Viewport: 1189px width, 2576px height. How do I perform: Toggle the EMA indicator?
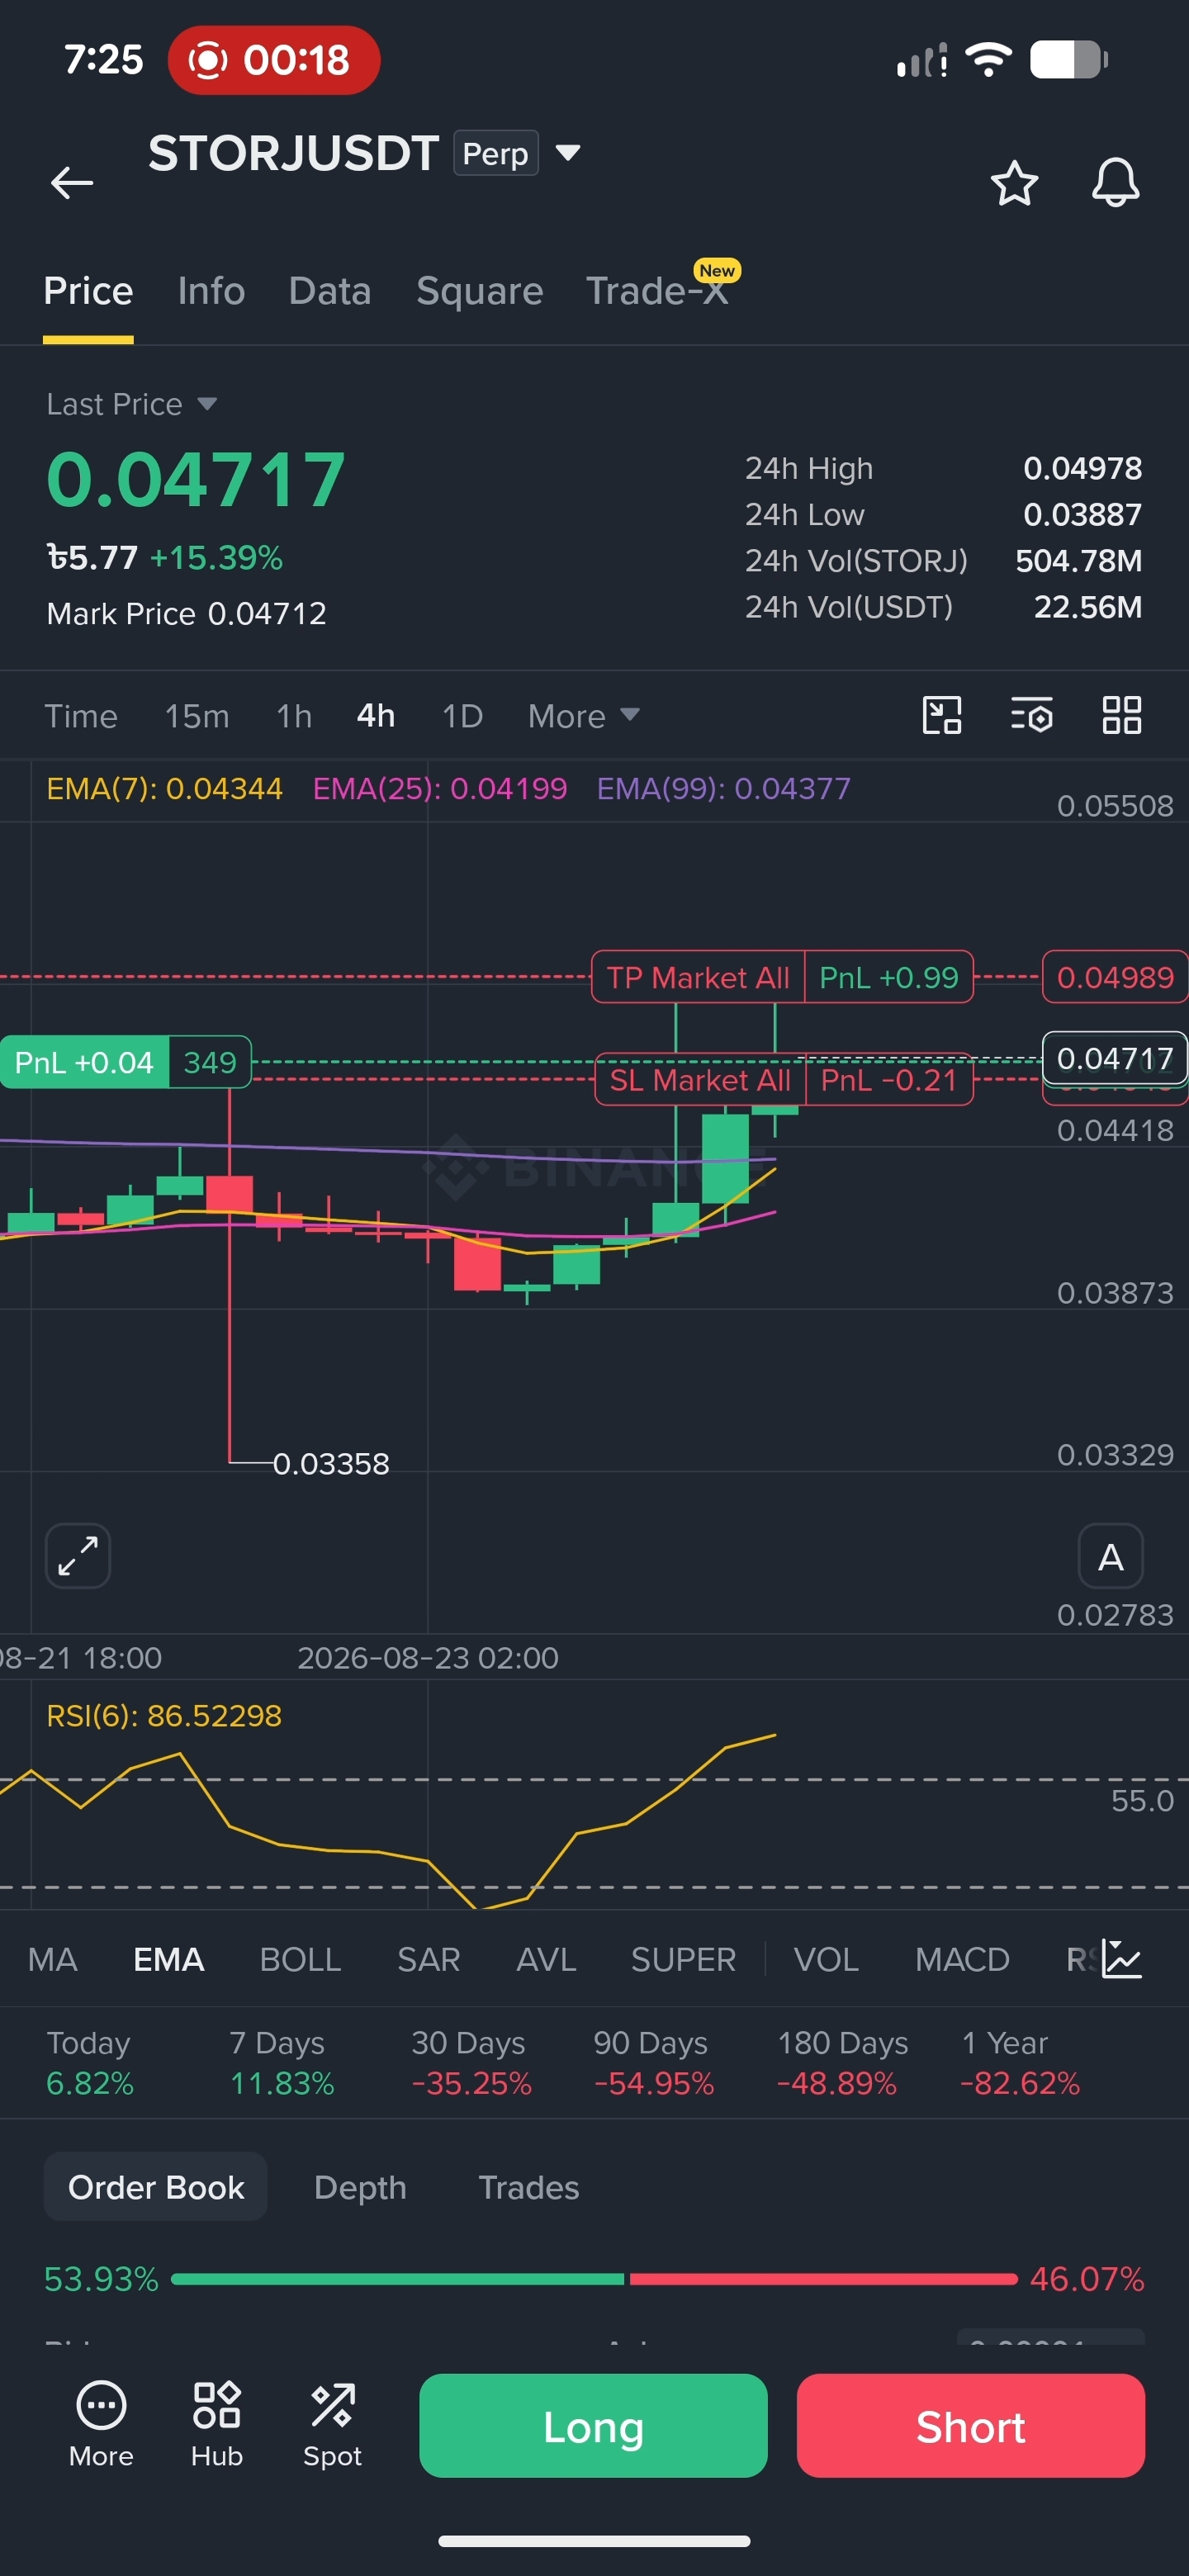(x=169, y=1959)
